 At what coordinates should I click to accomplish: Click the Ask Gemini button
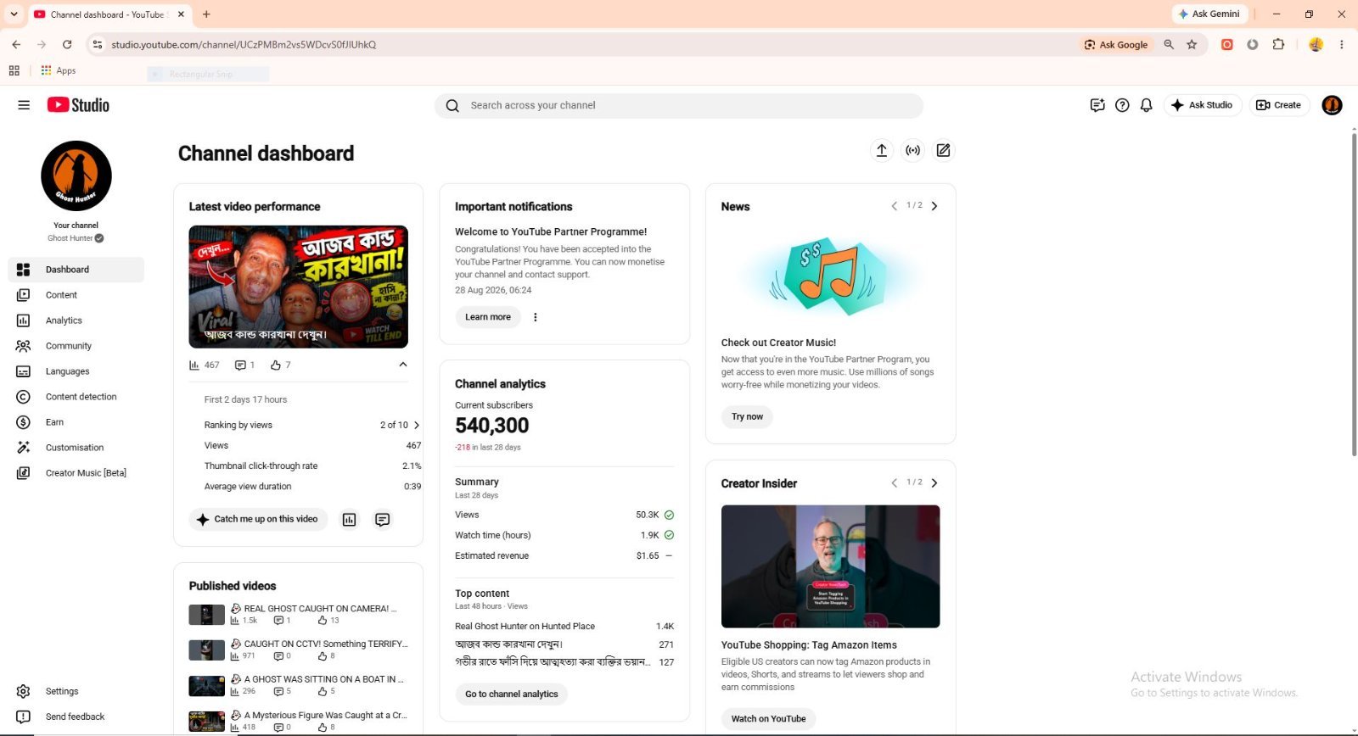[1209, 14]
